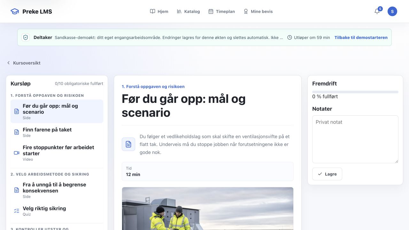The height and width of the screenshot is (230, 409).
Task: Click the Hjem book icon
Action: [153, 11]
